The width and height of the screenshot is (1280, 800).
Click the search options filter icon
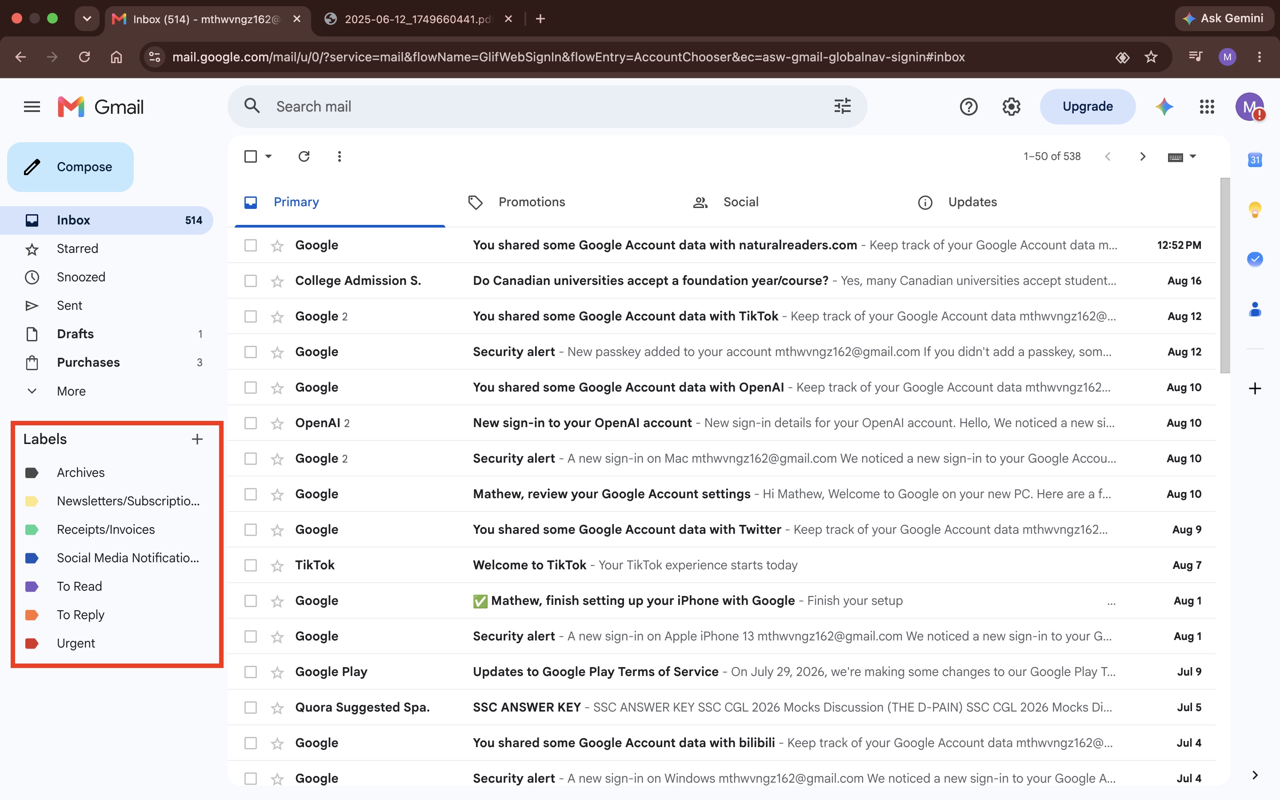click(842, 106)
